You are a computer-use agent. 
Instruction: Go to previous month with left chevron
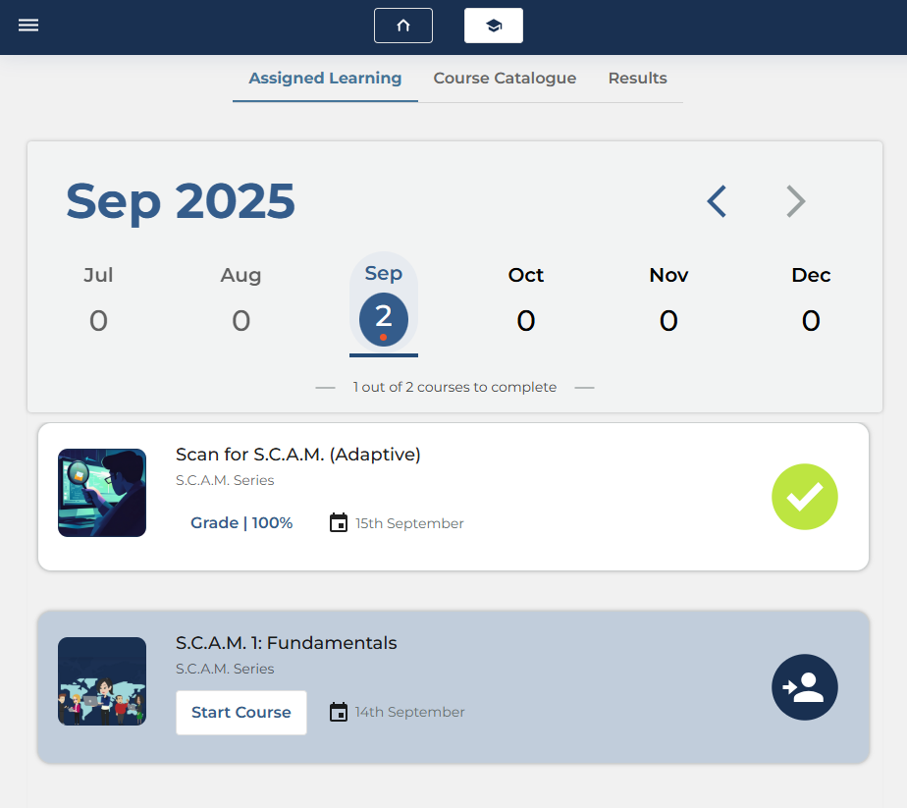pyautogui.click(x=717, y=201)
